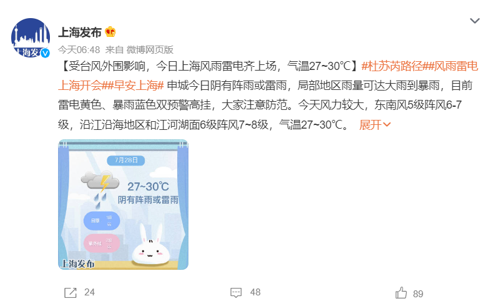
Task: Click the like count 89
Action: tap(418, 294)
